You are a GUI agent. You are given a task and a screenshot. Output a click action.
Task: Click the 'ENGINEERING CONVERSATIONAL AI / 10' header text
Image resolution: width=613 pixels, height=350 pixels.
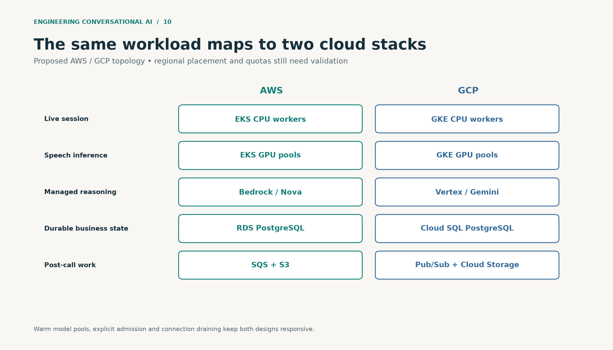click(x=103, y=22)
